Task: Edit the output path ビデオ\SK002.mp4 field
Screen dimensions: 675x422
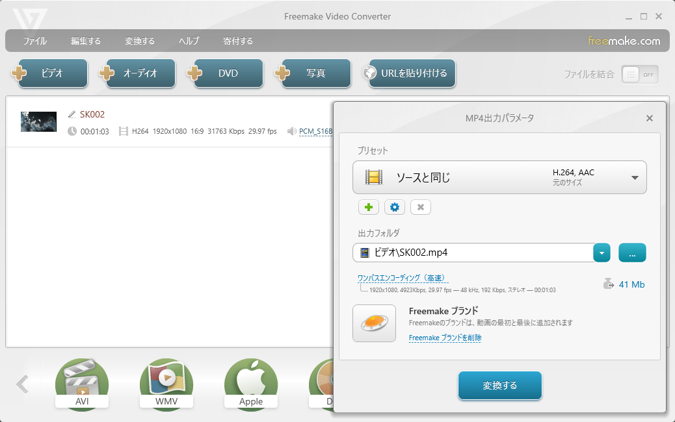Action: point(473,253)
